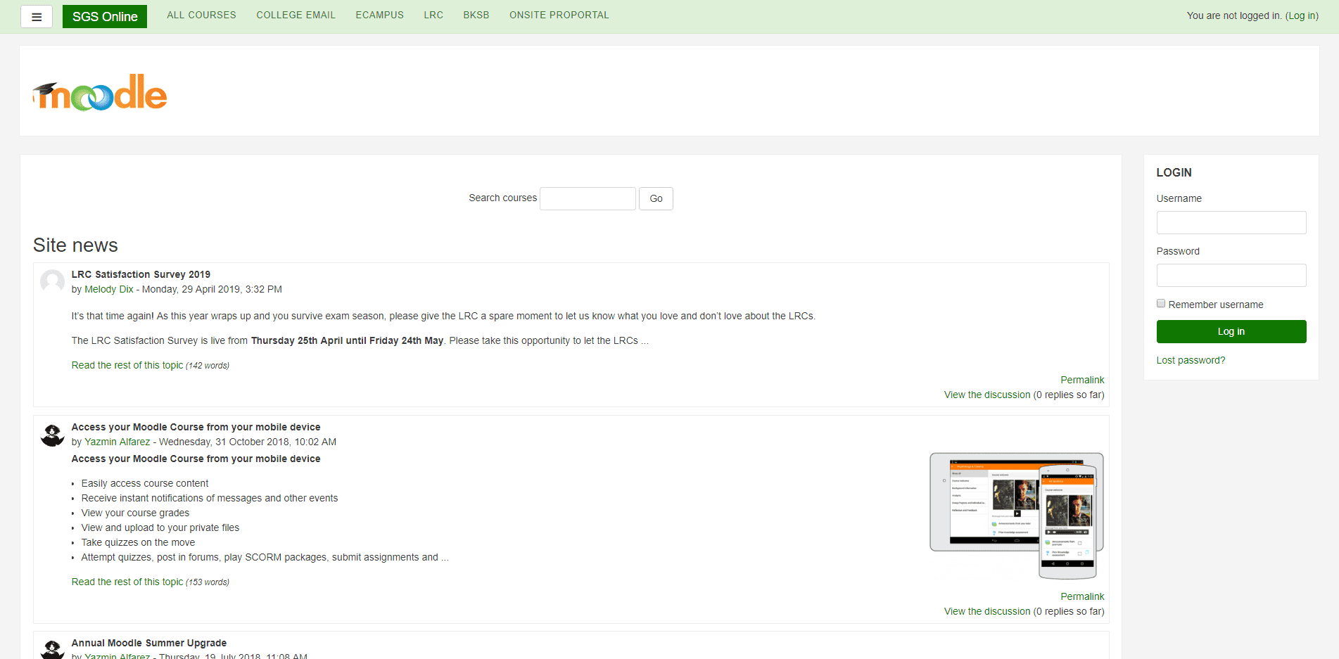Open author link Melody Dix
Screen dimensions: 1339x659
pos(109,289)
